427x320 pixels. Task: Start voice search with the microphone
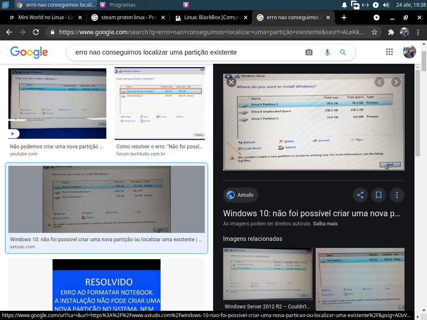pos(327,52)
